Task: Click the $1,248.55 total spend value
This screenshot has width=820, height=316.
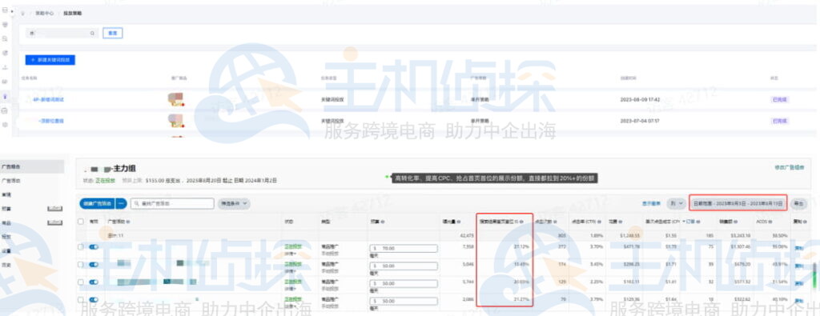Action: click(630, 235)
